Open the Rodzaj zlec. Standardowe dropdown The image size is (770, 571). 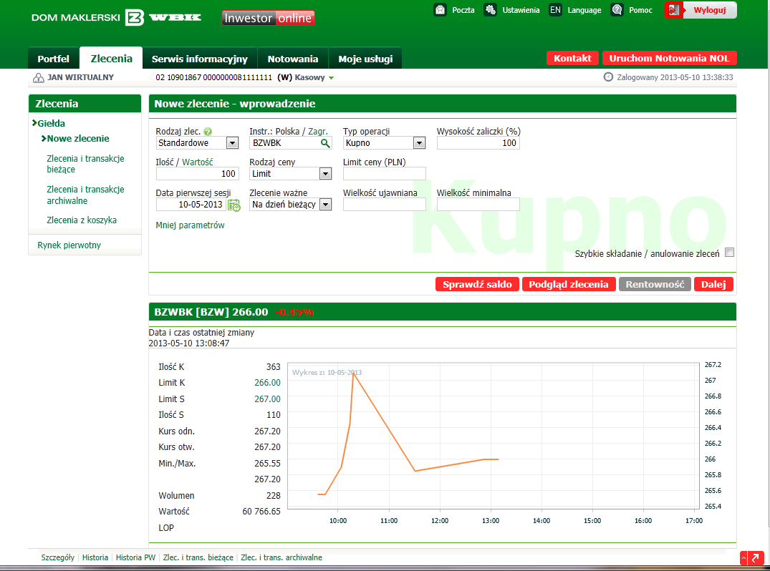[198, 143]
